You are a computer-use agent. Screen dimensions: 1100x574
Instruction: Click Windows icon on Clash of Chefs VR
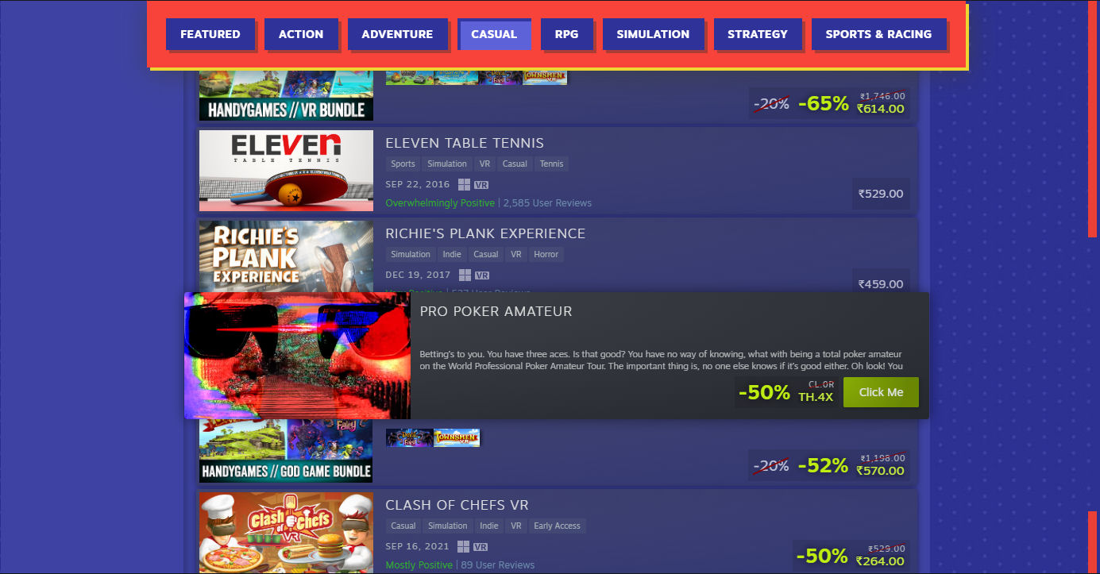[464, 546]
